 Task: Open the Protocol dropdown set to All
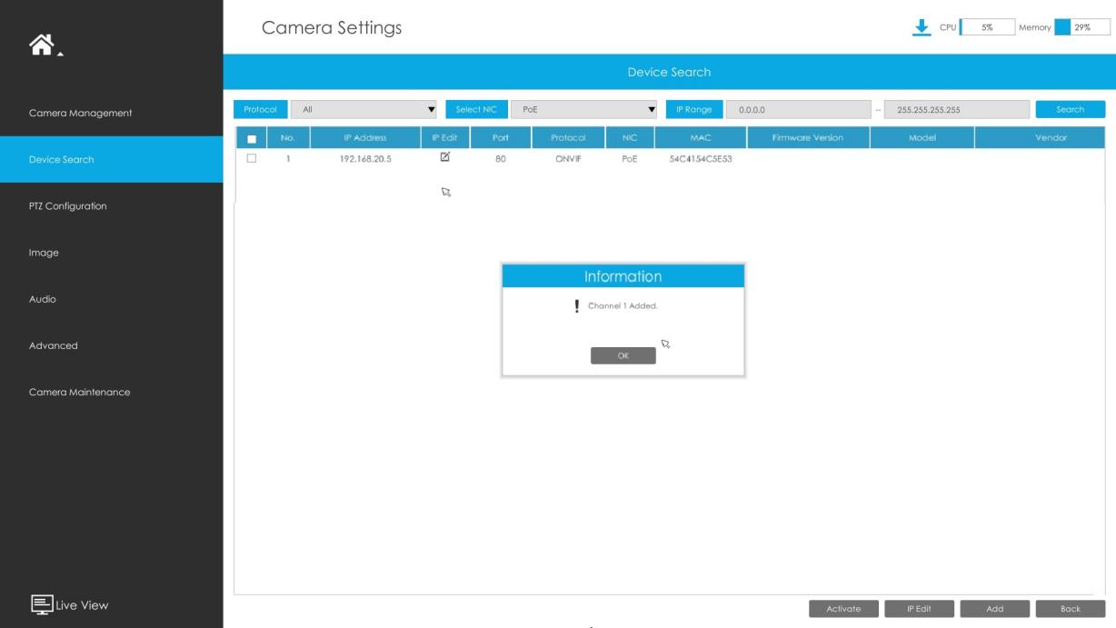pos(364,109)
